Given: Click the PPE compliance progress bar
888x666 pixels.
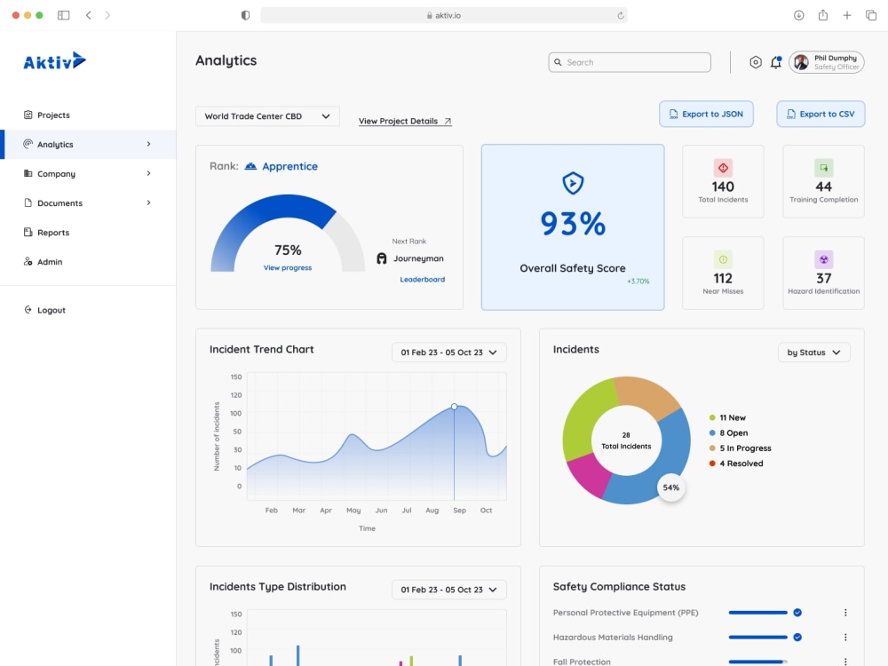Looking at the screenshot, I should pos(757,612).
